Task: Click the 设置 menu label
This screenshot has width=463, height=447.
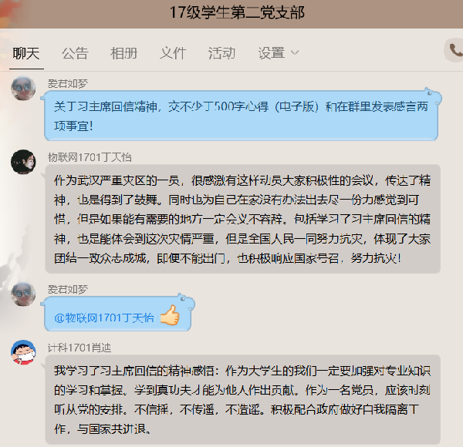Action: (x=272, y=53)
